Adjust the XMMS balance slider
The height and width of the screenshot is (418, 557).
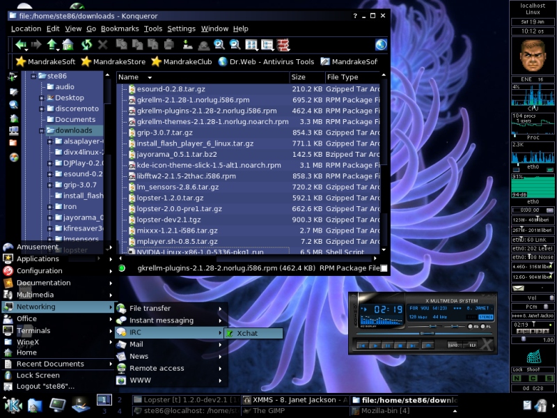pyautogui.click(x=453, y=326)
